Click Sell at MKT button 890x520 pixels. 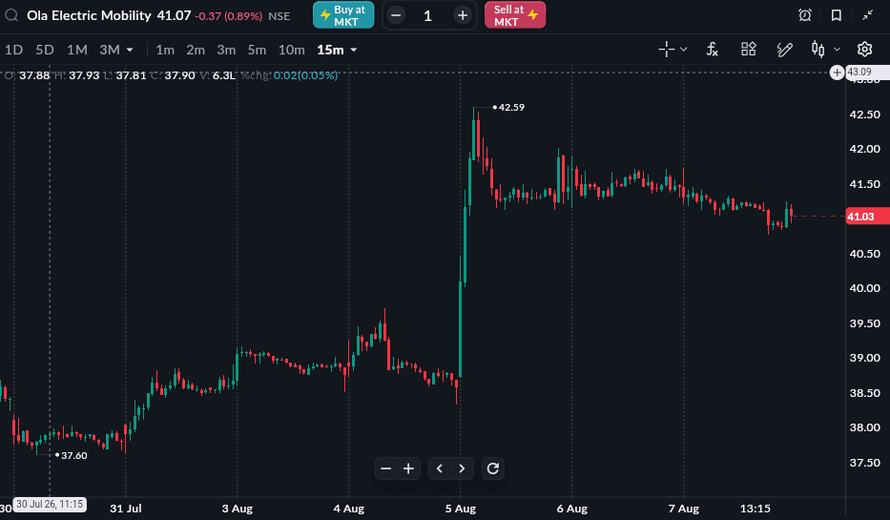coord(515,15)
